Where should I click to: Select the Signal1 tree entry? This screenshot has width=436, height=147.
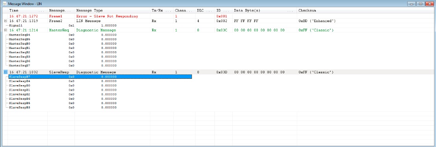(x=16, y=25)
